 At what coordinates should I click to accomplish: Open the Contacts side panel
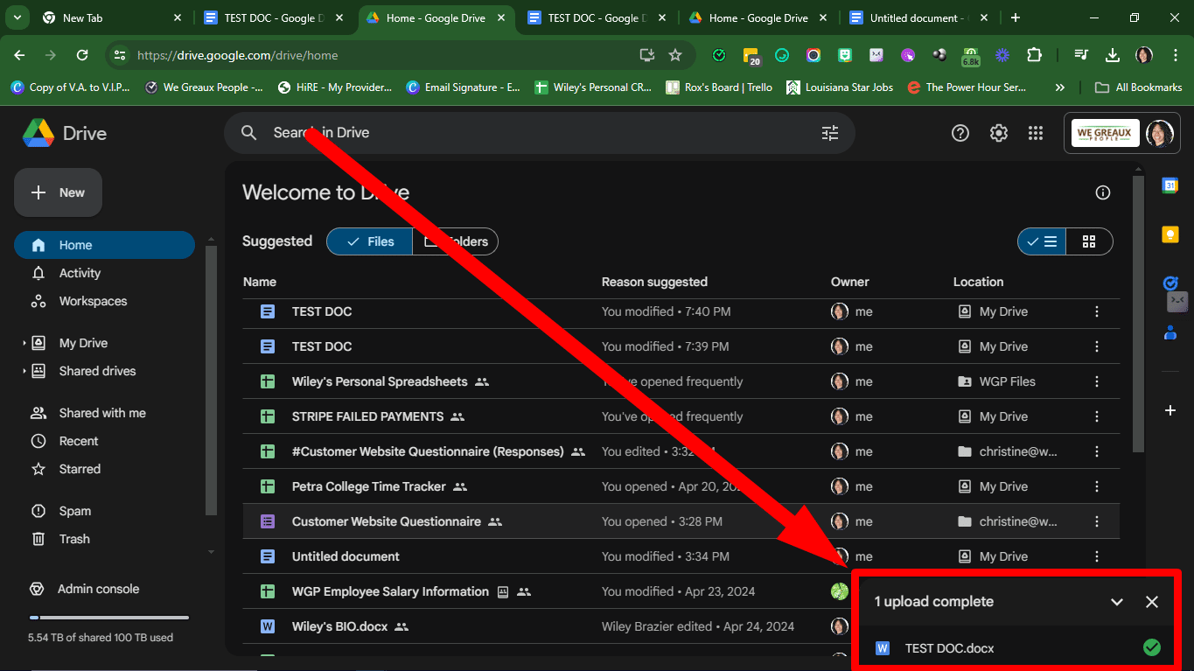point(1170,332)
